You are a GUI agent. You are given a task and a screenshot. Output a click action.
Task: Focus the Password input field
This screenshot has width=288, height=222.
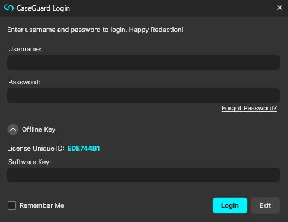point(143,95)
